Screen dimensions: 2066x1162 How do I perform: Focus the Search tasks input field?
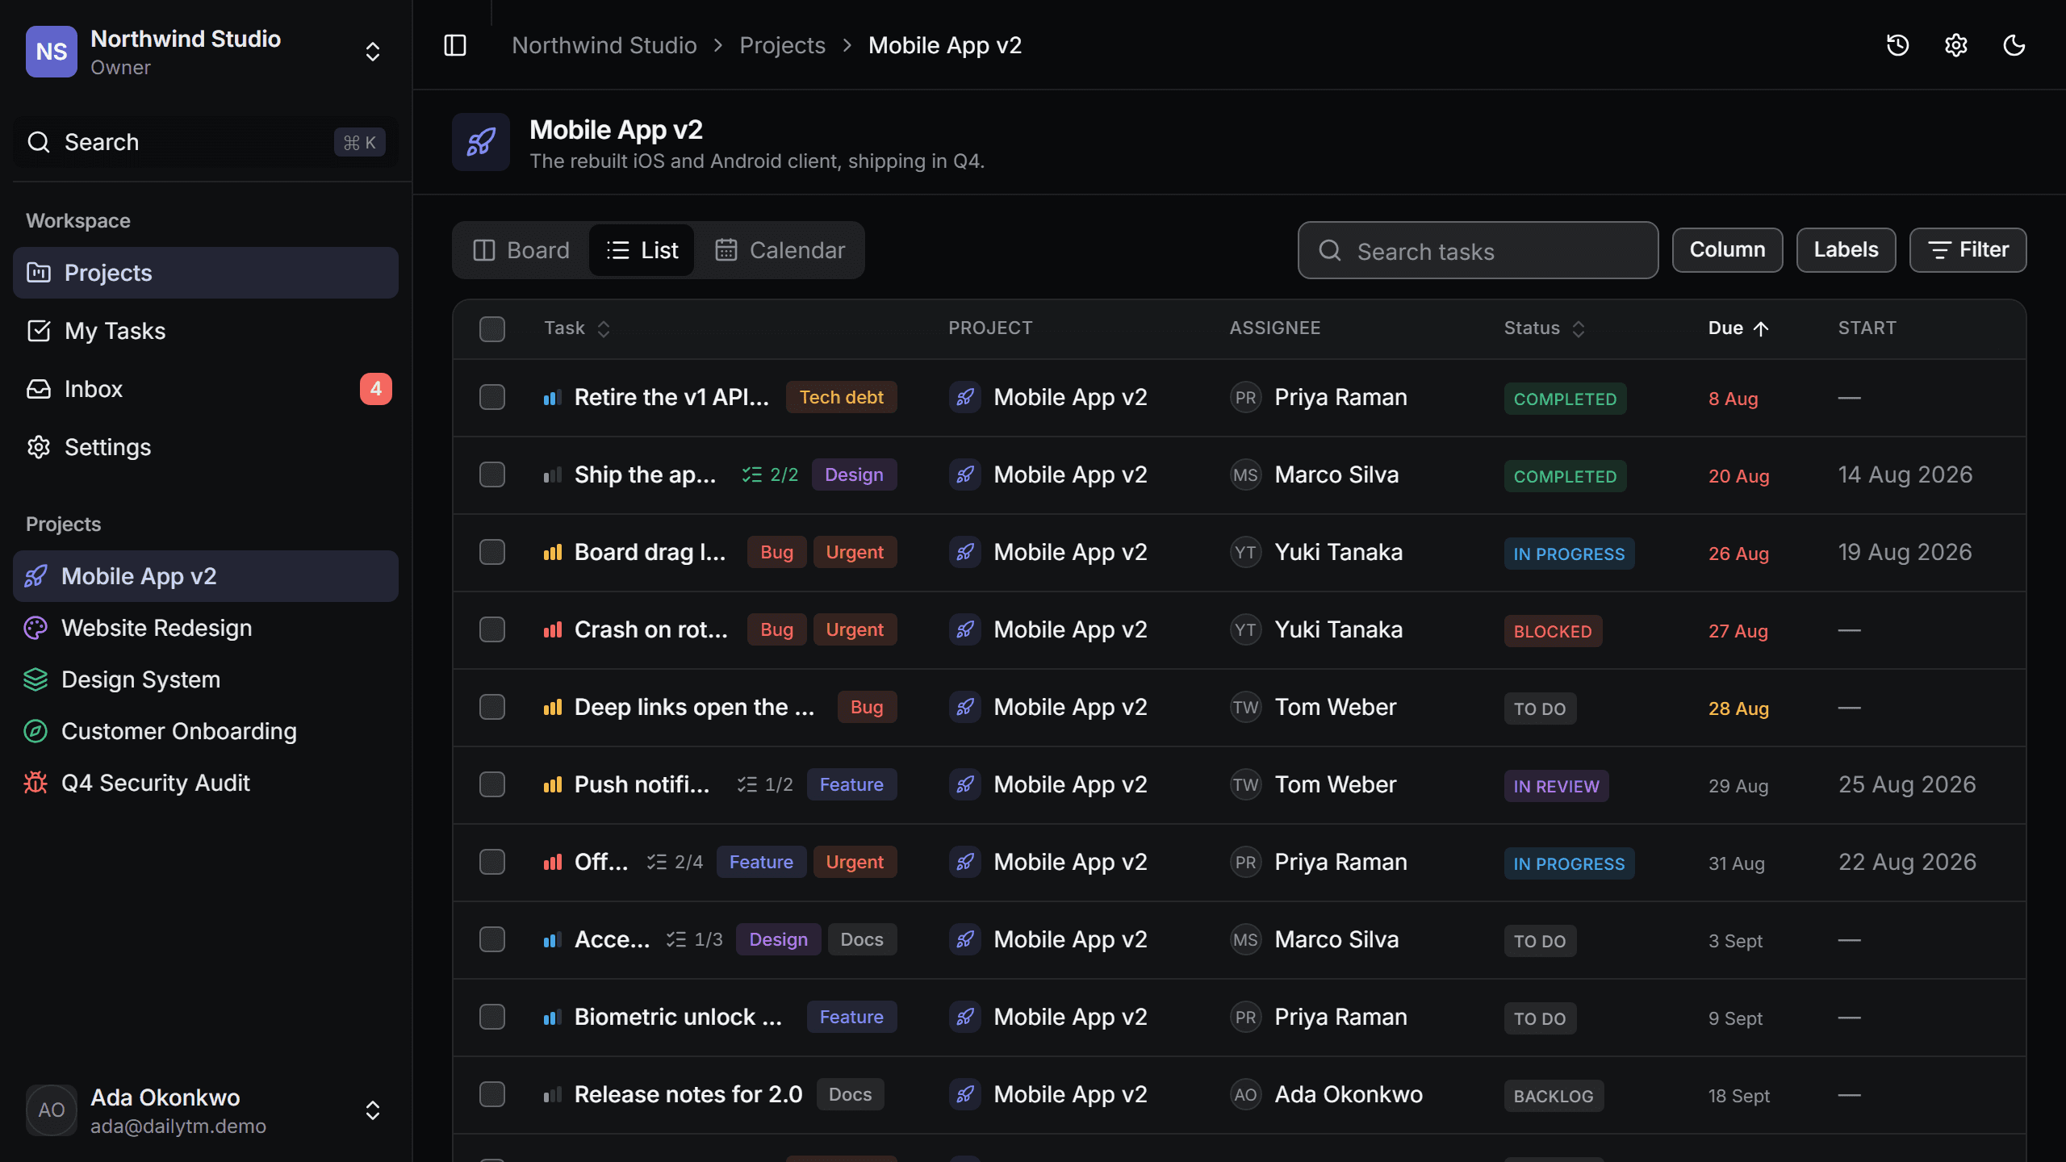(x=1478, y=250)
